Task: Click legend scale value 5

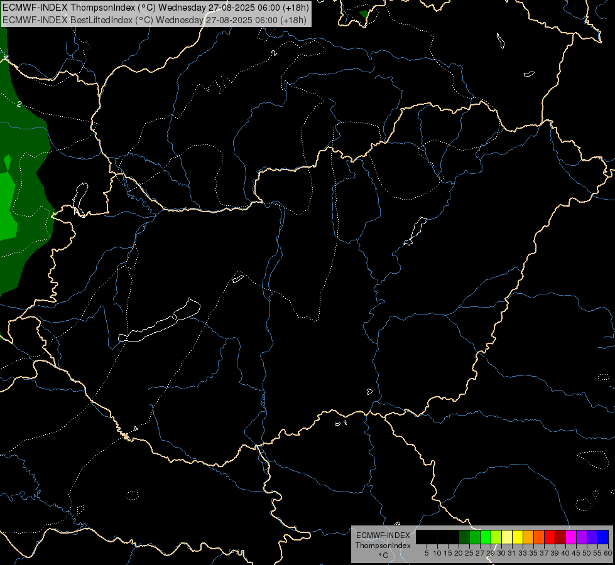Action: tap(427, 553)
